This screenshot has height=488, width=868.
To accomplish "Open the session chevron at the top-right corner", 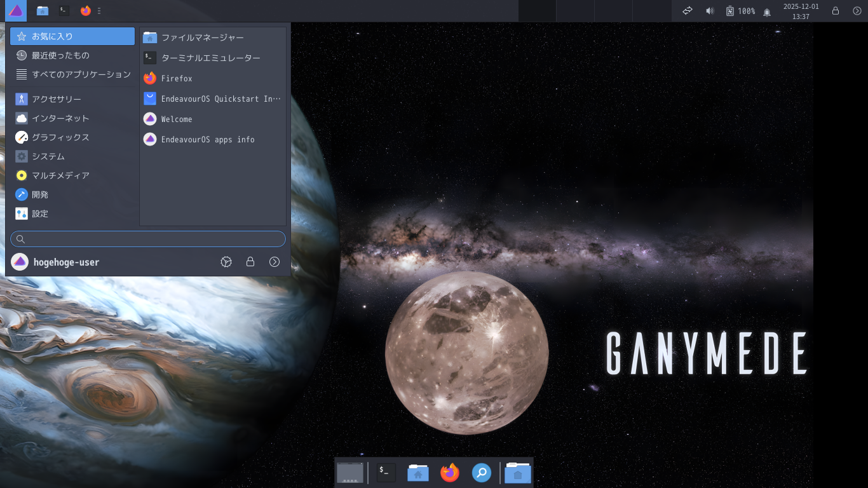I will (x=857, y=11).
